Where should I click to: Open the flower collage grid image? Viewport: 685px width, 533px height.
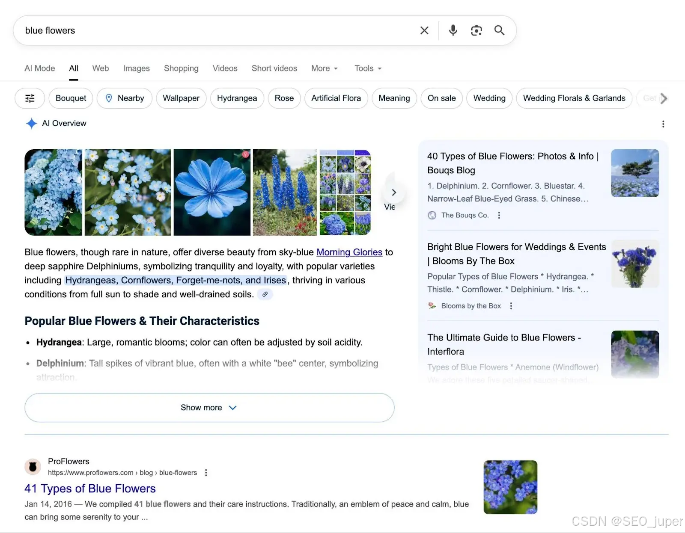click(x=345, y=192)
